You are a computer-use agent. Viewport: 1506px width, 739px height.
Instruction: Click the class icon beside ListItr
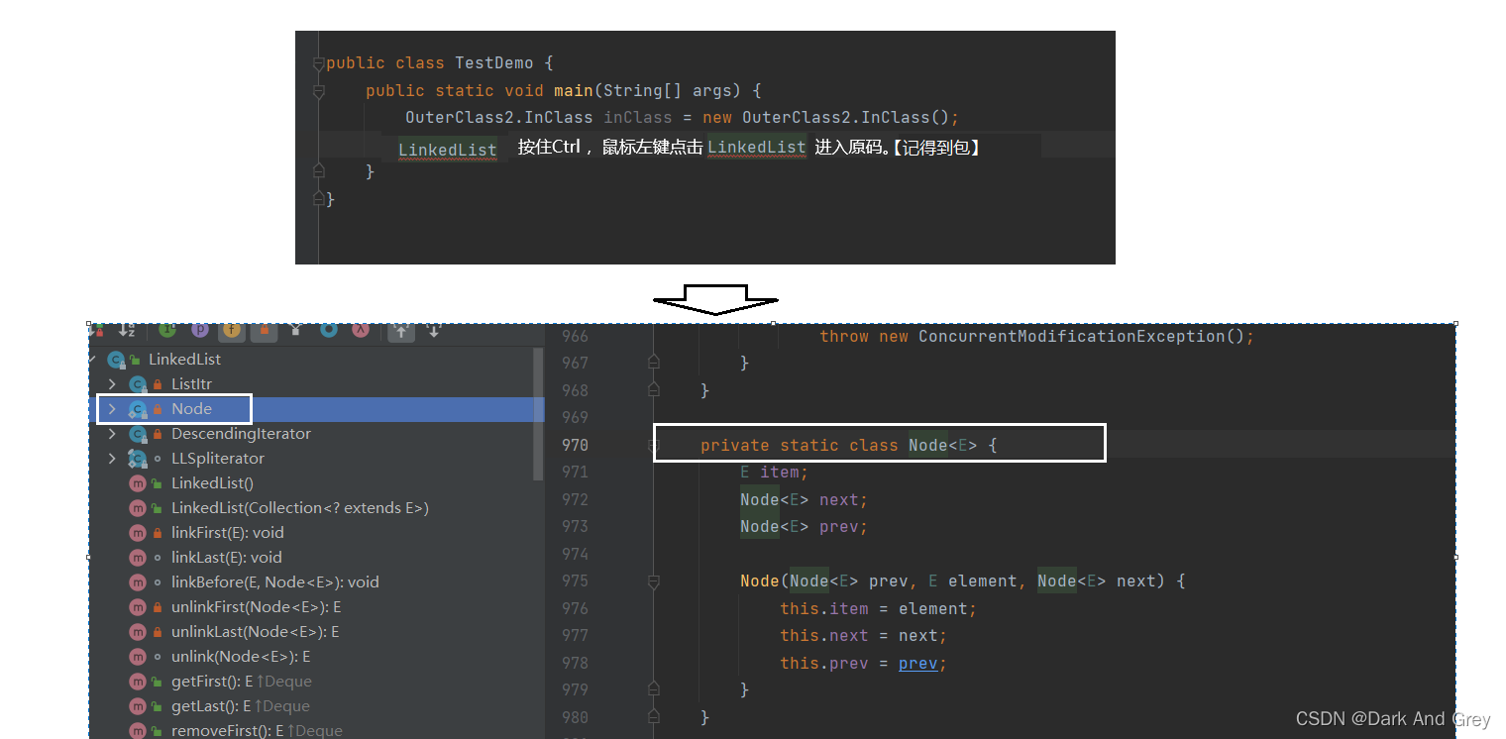pyautogui.click(x=138, y=384)
